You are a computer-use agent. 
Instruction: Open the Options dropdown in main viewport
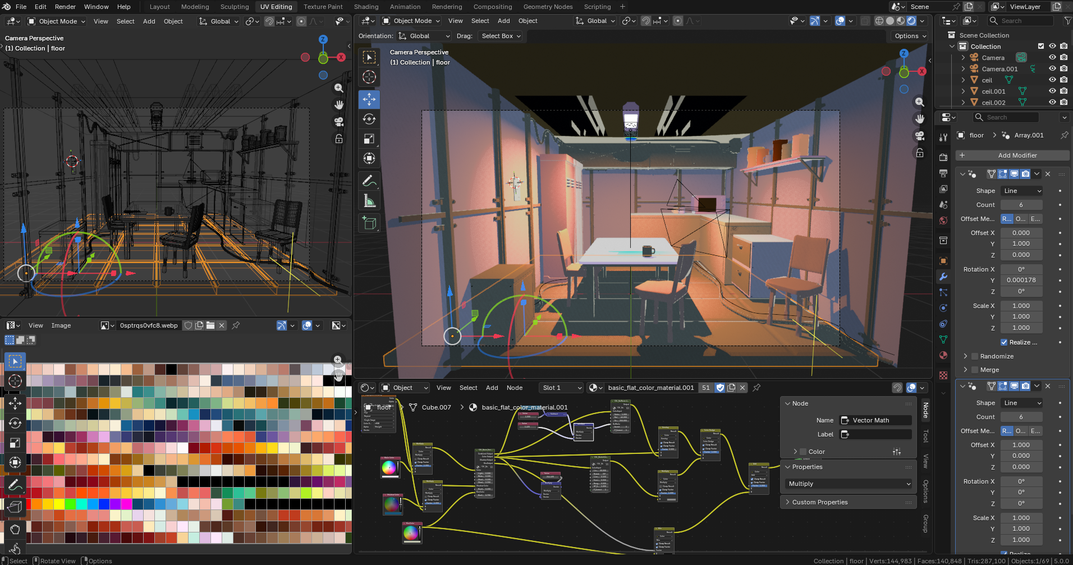pos(910,36)
